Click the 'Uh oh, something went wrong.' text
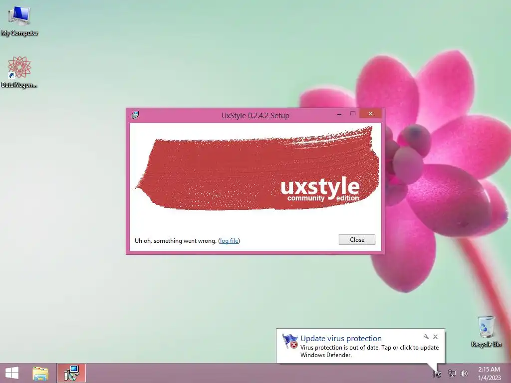 point(176,241)
